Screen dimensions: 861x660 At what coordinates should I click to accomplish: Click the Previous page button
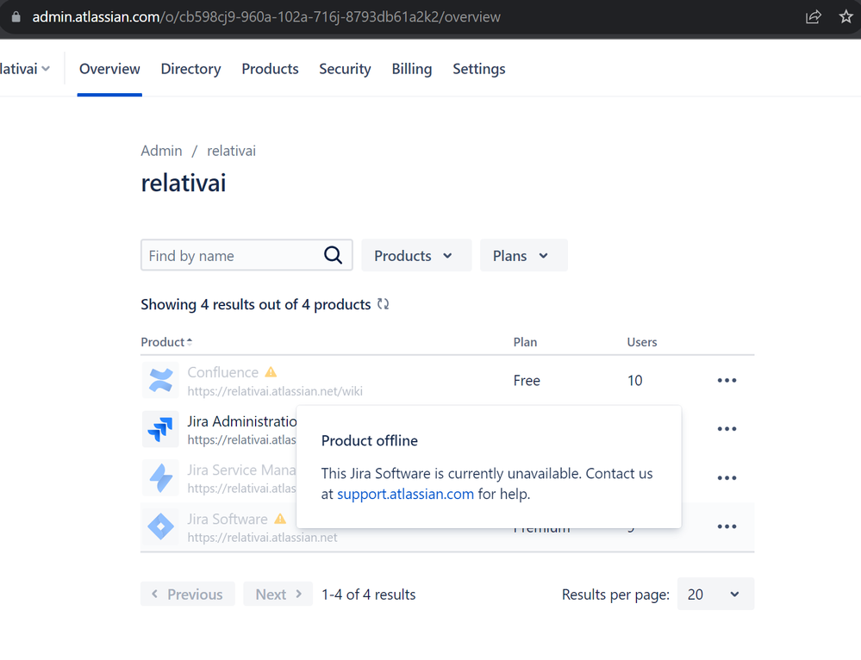point(188,595)
